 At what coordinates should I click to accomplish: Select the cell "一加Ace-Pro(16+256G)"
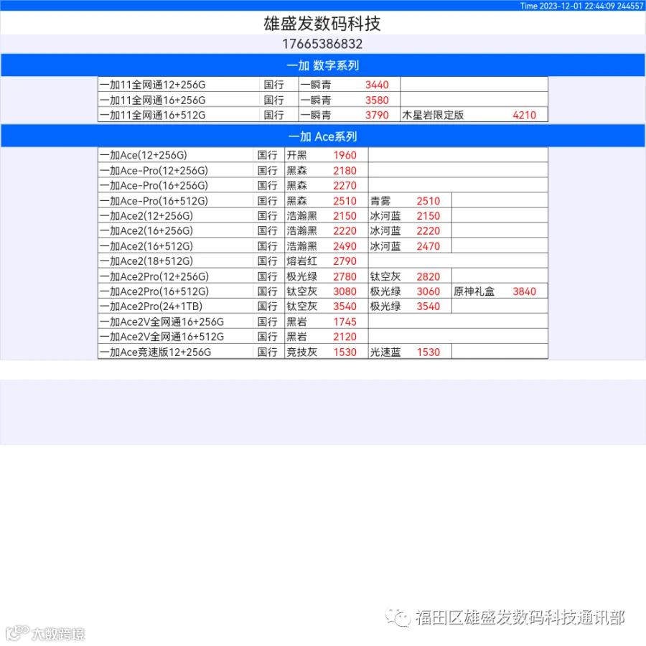click(154, 186)
